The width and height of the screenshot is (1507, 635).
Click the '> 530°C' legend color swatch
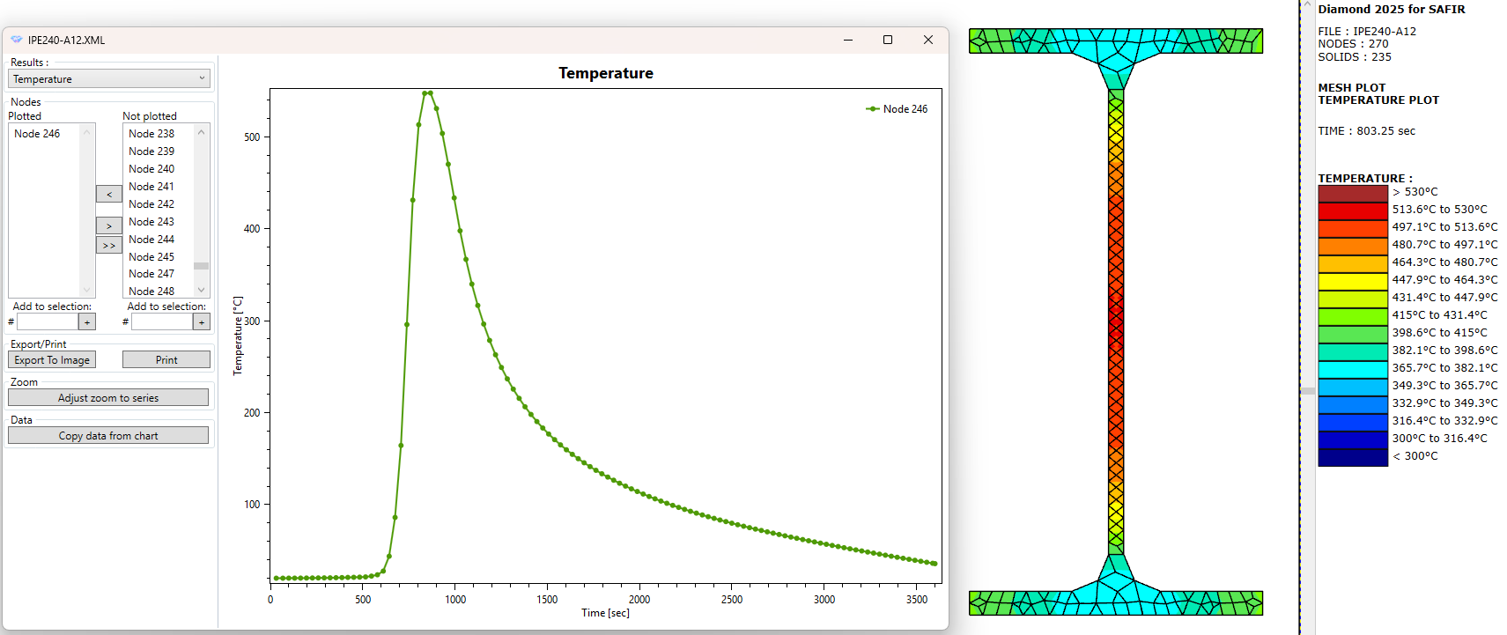coord(1352,192)
